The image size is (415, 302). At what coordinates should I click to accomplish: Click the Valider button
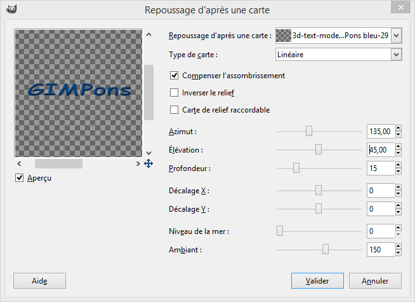click(317, 281)
